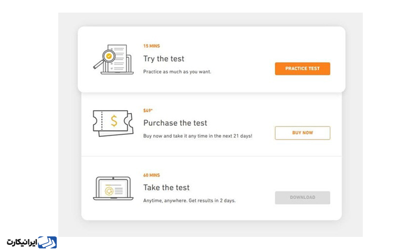Click the badge emblem on the laptop screen
This screenshot has width=420, height=250.
109,190
